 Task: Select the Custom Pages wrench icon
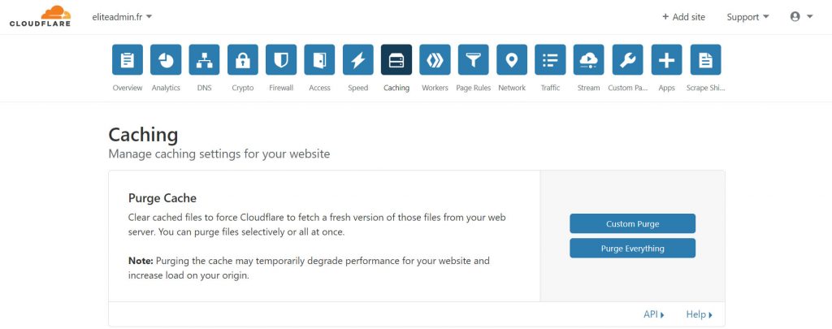(627, 59)
